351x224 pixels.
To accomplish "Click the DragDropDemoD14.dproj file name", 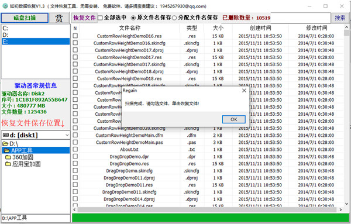I will tap(129, 199).
